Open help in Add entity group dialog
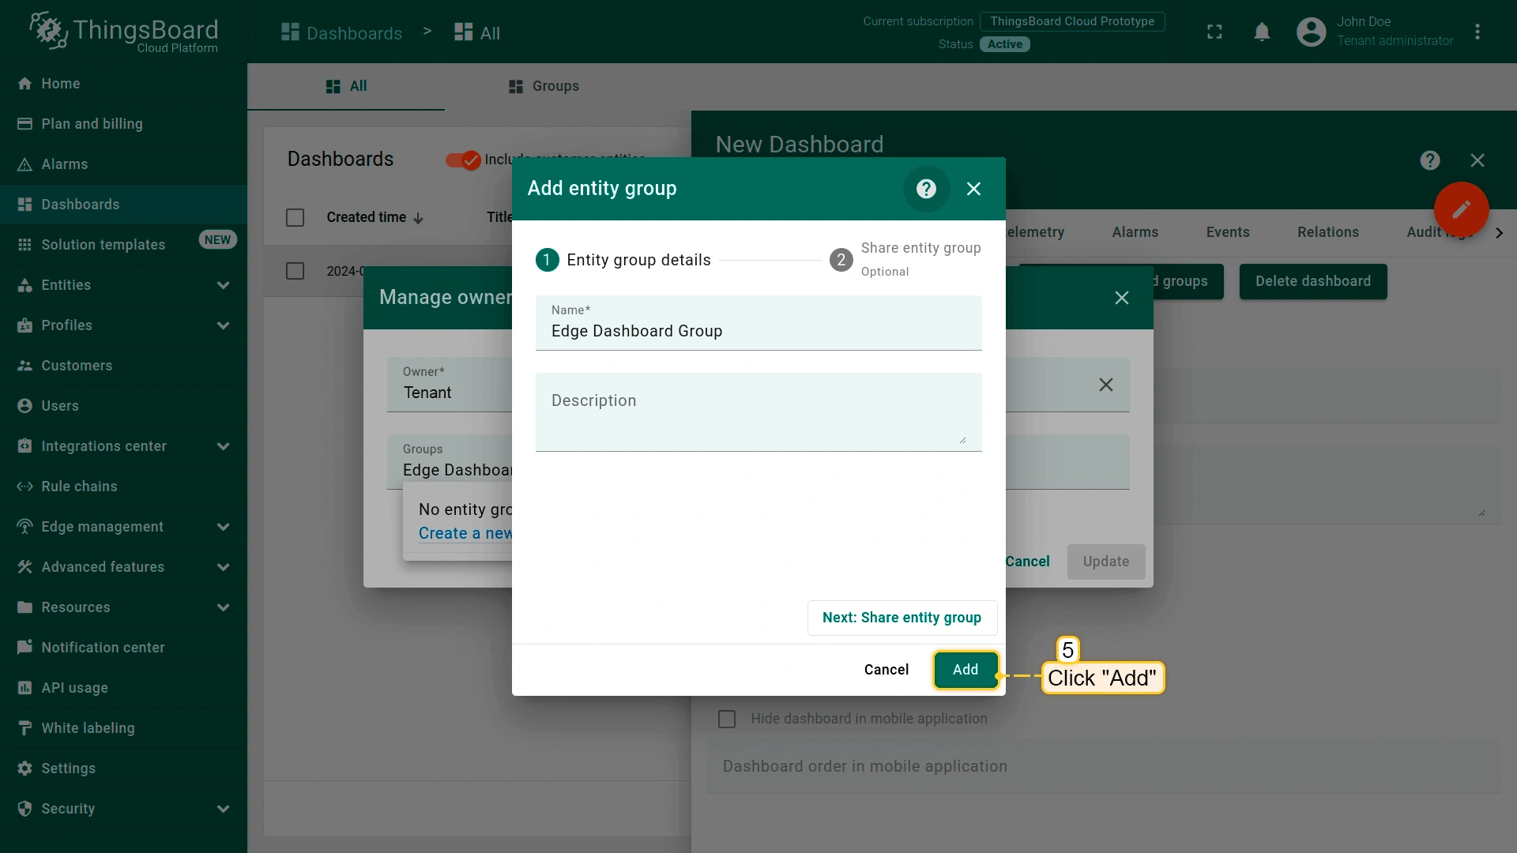The width and height of the screenshot is (1517, 853). (x=926, y=189)
